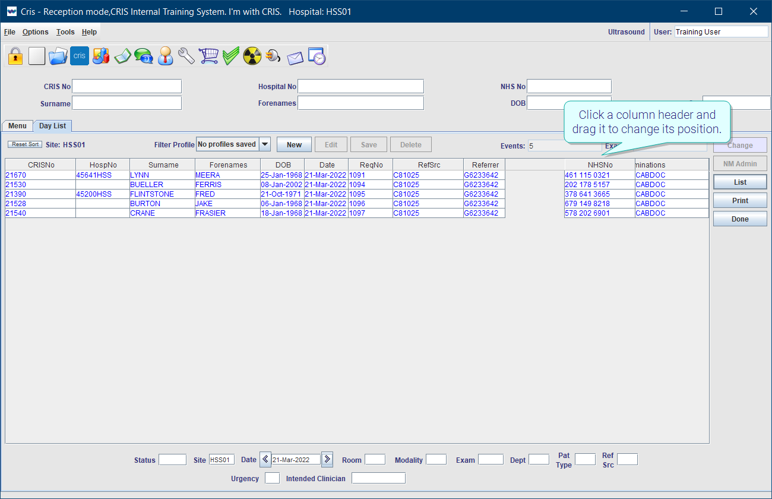Image resolution: width=772 pixels, height=499 pixels.
Task: Open the Options menu
Action: point(36,32)
